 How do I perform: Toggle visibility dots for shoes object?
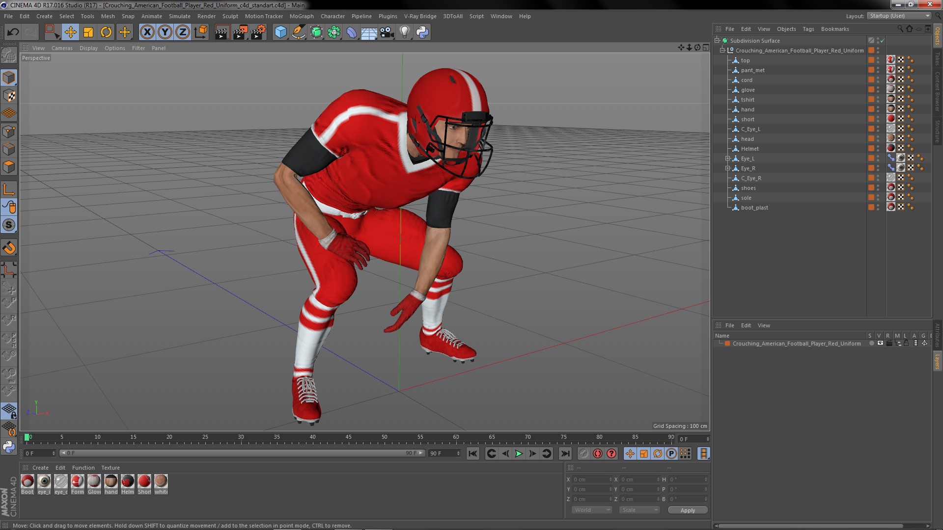point(878,187)
